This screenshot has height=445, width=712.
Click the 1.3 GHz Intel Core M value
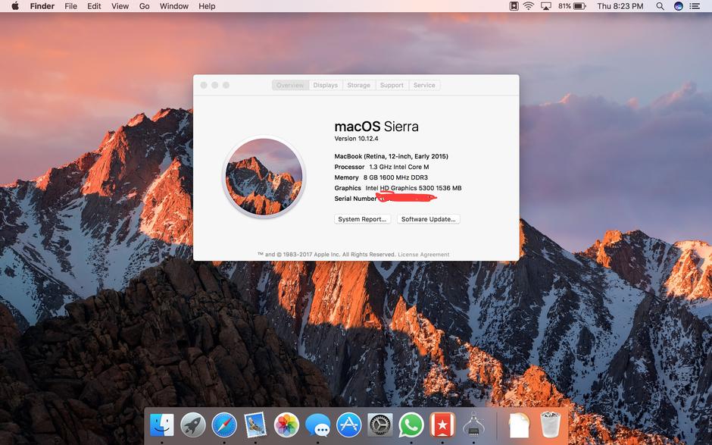pyautogui.click(x=398, y=167)
